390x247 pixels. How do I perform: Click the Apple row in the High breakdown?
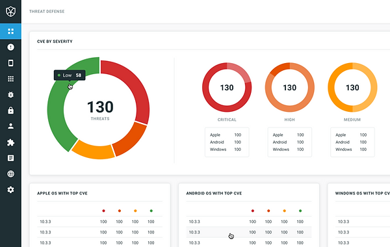tap(288, 135)
